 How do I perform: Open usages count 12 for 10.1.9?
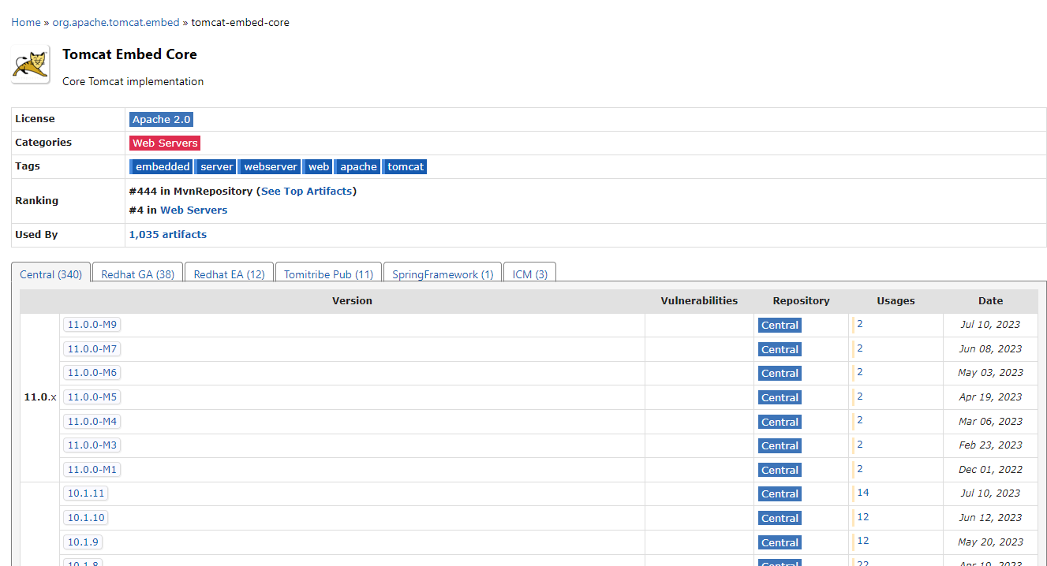[x=863, y=541]
